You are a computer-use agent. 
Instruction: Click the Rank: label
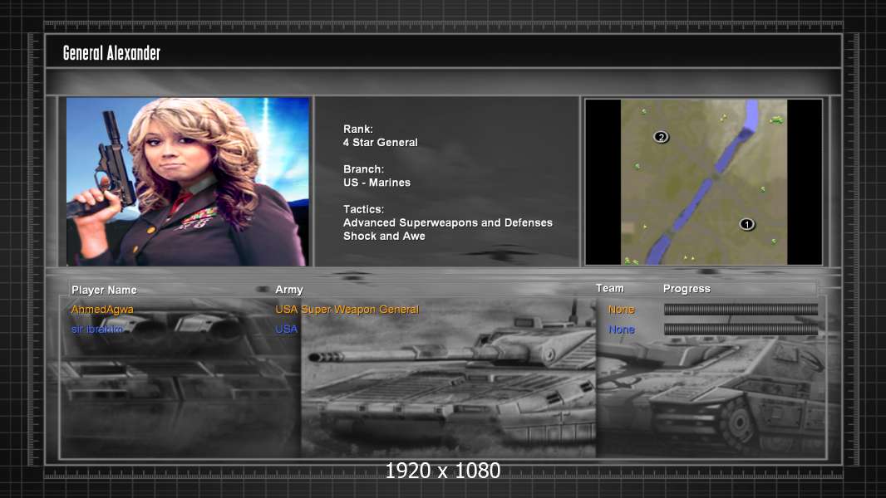pyautogui.click(x=357, y=129)
